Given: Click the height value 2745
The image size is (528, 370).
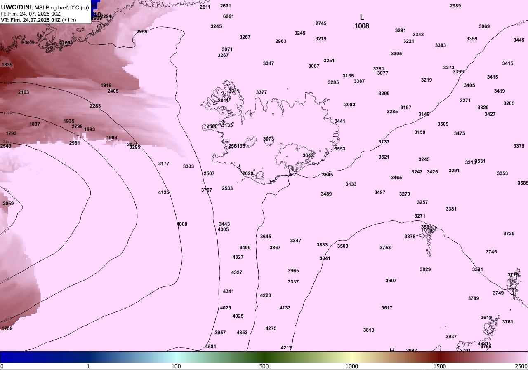Looking at the screenshot, I should [x=321, y=23].
